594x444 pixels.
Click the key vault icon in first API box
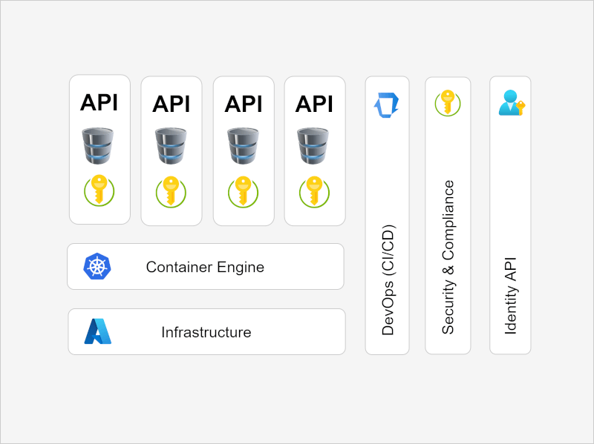(99, 190)
